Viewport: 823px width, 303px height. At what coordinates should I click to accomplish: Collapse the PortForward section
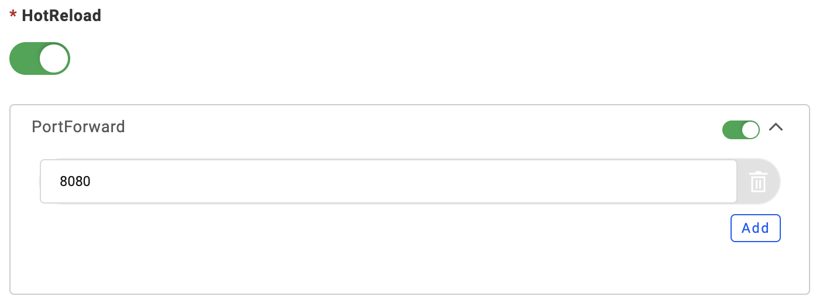pos(776,127)
